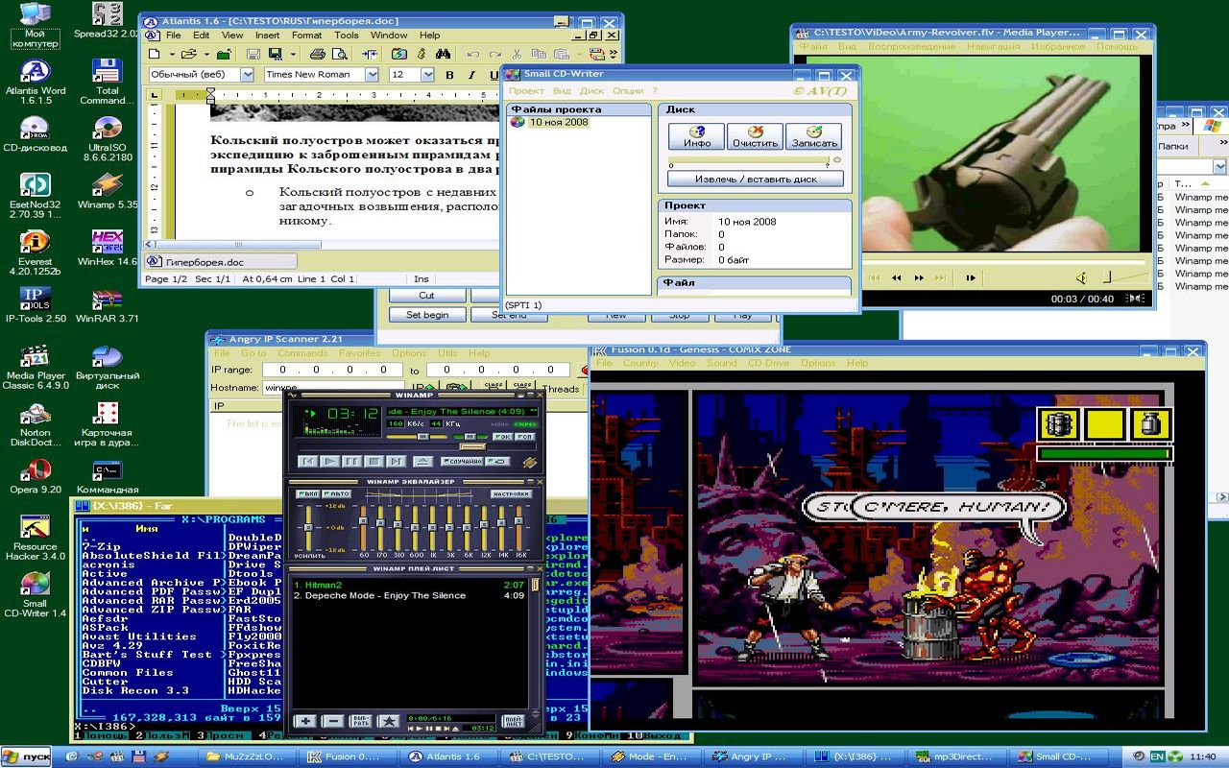Click the Print icon in Atlantis toolbar
The width and height of the screenshot is (1229, 768).
coord(317,55)
